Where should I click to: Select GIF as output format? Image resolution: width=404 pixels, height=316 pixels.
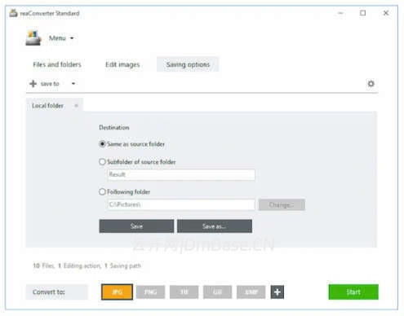coord(217,292)
